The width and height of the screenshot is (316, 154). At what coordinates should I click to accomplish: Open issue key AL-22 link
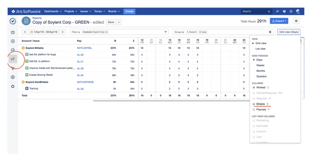[80, 68]
